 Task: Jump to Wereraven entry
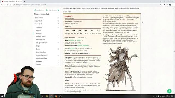pyautogui.click(x=39, y=61)
